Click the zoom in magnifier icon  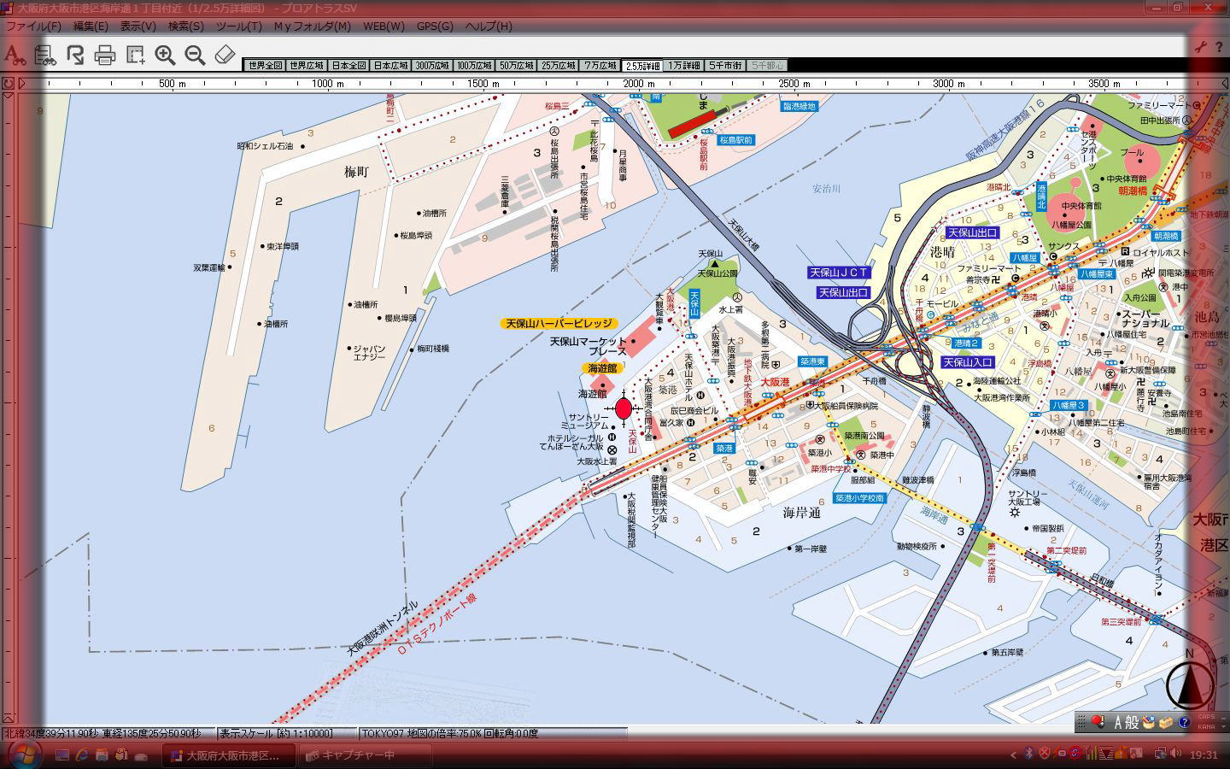165,56
